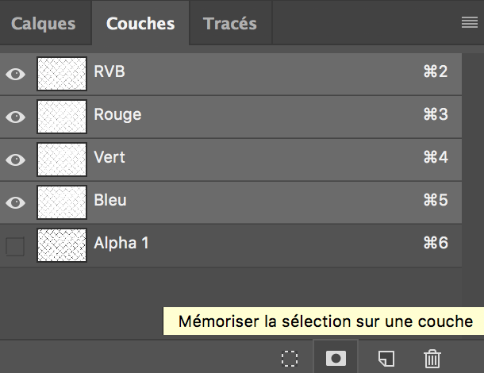The width and height of the screenshot is (484, 373).
Task: Select the Couches tab
Action: 140,23
